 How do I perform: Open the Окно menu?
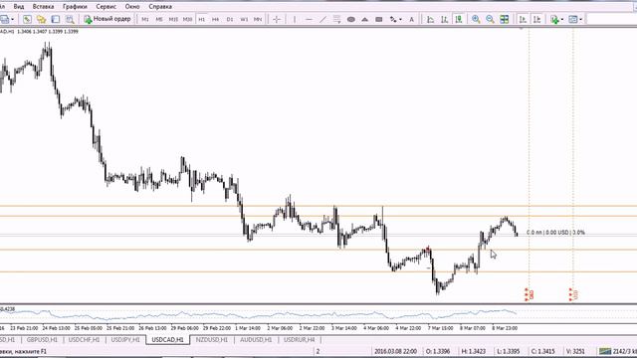(132, 7)
